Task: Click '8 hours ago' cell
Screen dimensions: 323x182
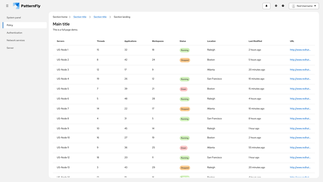Action: click(255, 119)
